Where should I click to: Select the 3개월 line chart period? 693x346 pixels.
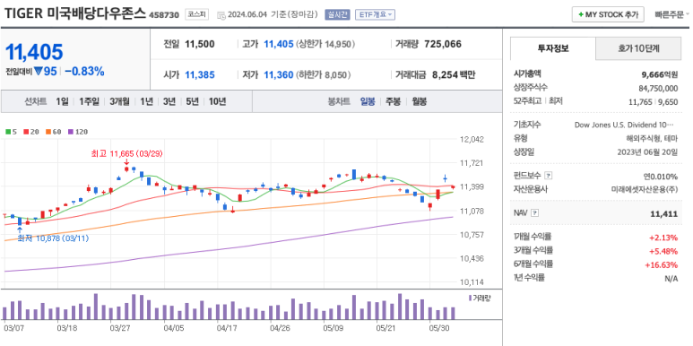pyautogui.click(x=119, y=101)
